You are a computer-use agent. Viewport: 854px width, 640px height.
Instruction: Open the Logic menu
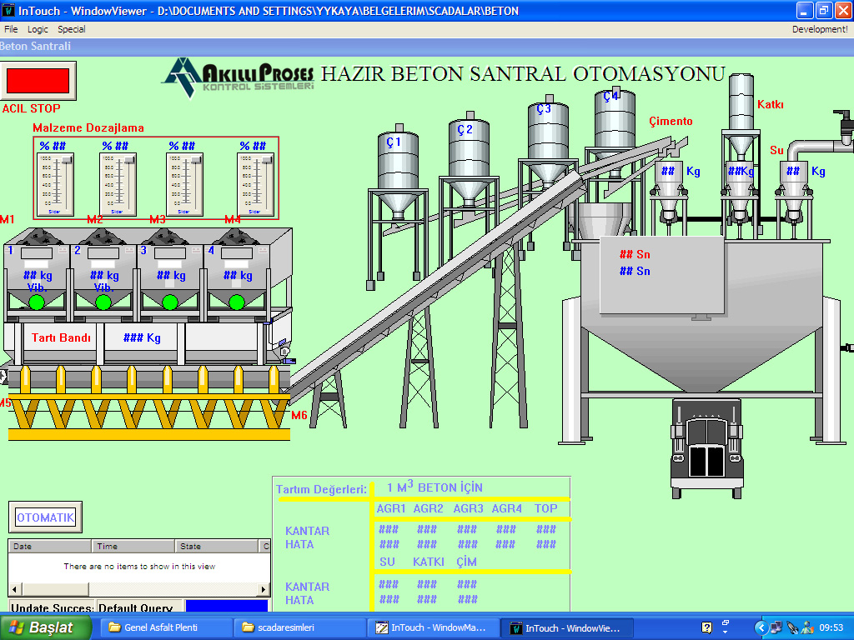38,29
